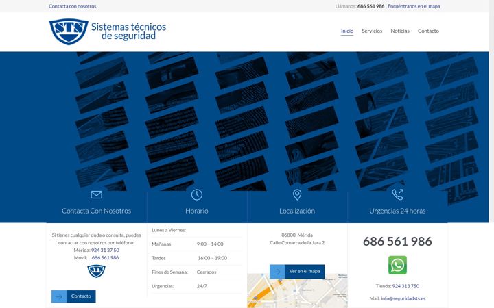Click the STS shield logo in header
Screen dimensions: 494x308
69,31
